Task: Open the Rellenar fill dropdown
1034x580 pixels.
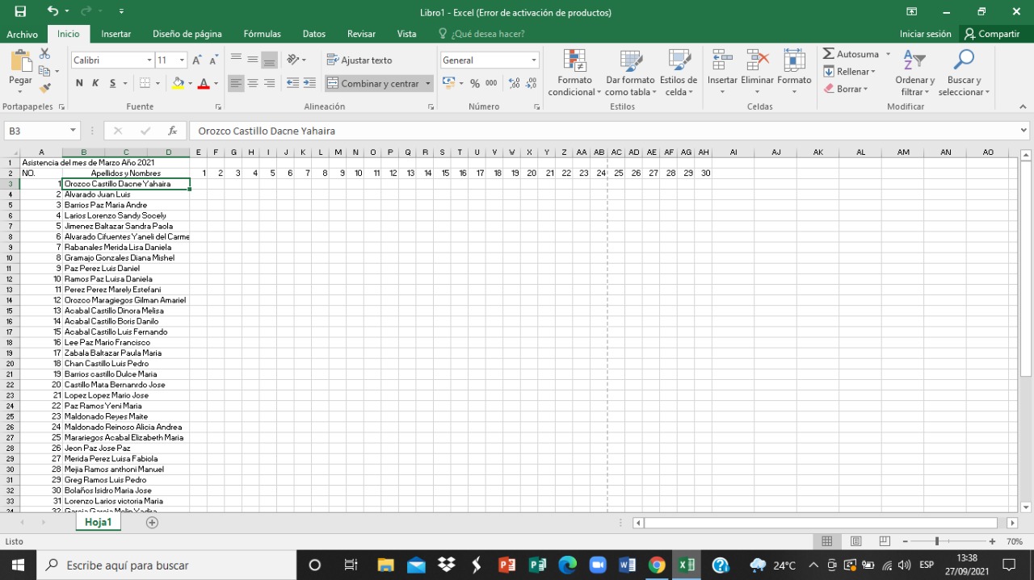Action: [849, 72]
